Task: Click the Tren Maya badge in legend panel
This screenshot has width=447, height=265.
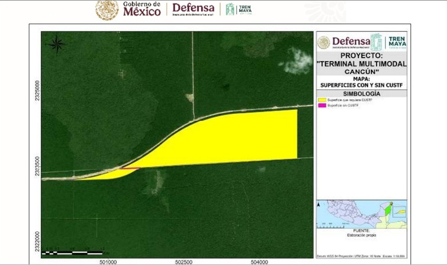Action: pyautogui.click(x=396, y=42)
